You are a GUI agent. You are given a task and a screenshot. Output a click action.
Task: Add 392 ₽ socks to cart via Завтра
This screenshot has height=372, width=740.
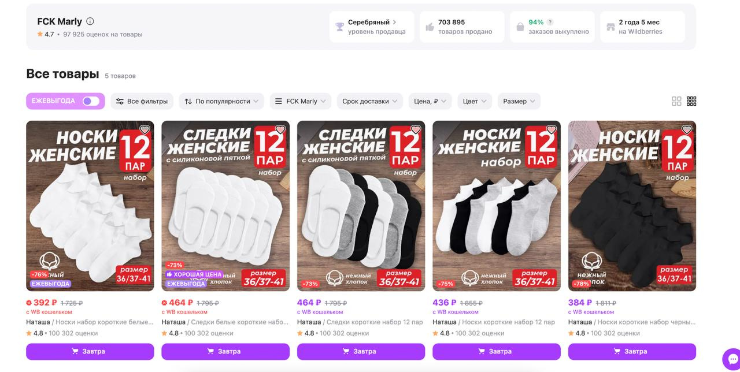[x=90, y=351]
